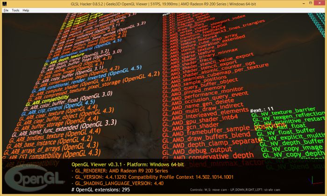
Task: Click GL_NV_copy_image entry
Action: point(292,149)
